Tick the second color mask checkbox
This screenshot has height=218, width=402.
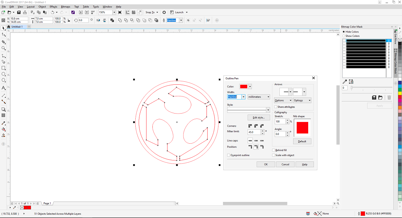(344, 44)
